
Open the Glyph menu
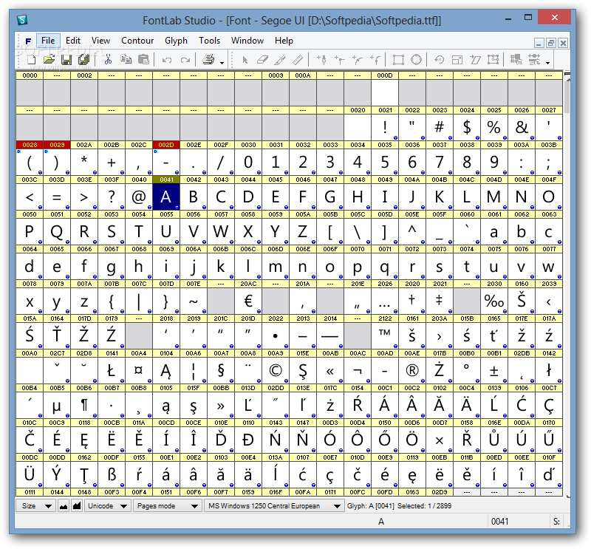(x=176, y=41)
